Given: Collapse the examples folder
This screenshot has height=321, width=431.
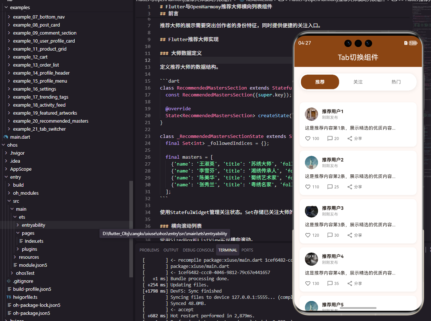Looking at the screenshot, I should coord(6,7).
